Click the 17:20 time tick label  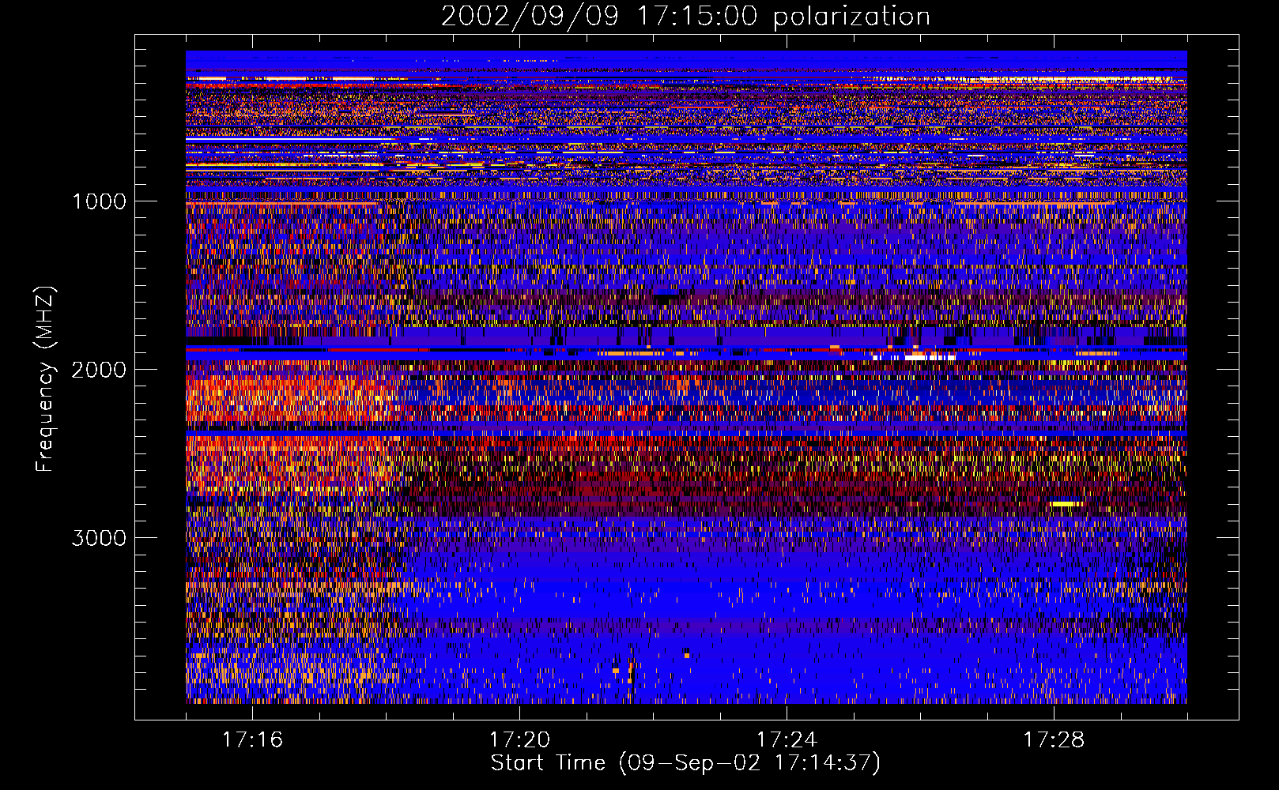[520, 739]
